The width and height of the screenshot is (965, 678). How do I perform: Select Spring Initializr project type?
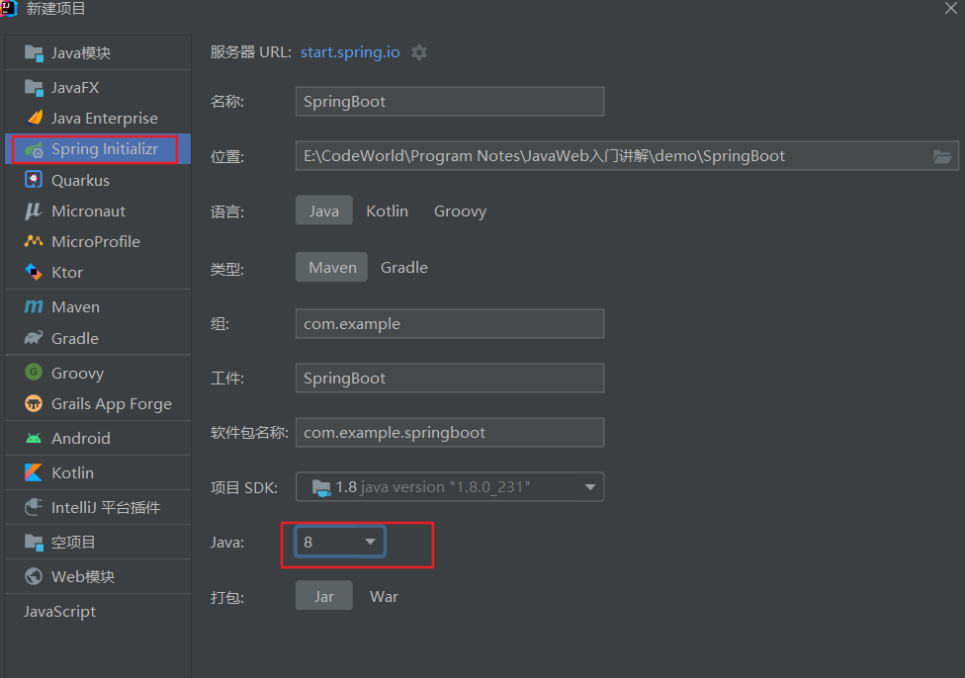coord(98,149)
